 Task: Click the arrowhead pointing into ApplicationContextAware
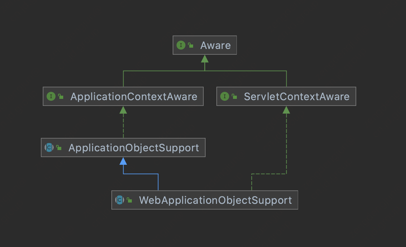(x=123, y=110)
